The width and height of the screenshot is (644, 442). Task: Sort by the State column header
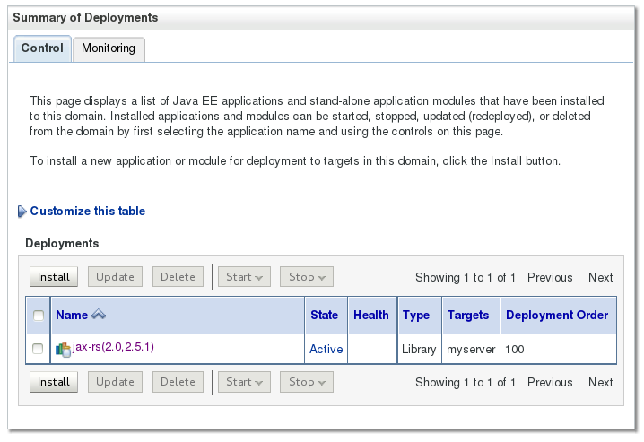tap(324, 315)
